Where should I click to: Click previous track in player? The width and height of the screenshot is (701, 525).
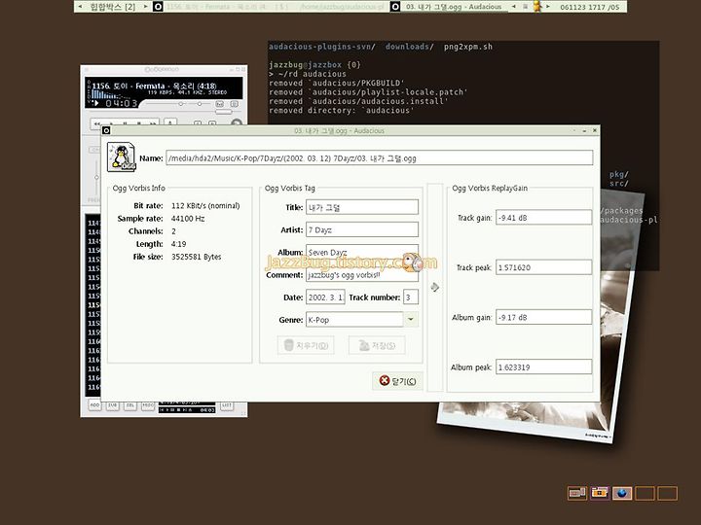(x=97, y=122)
